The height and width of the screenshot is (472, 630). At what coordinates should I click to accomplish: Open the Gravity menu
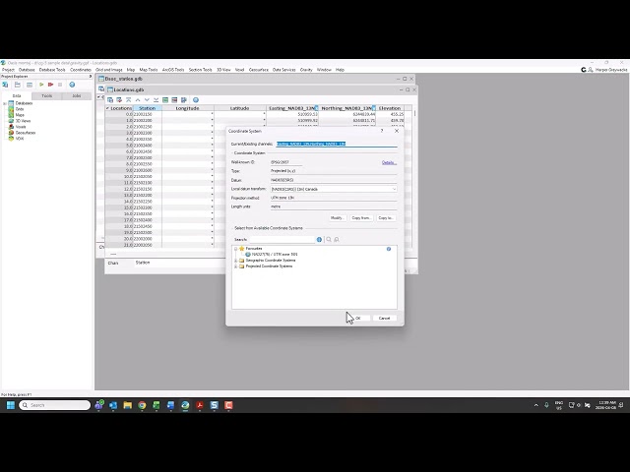[x=306, y=70]
